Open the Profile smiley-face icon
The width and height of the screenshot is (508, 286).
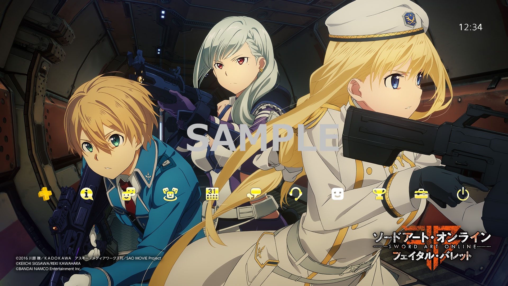[337, 194]
